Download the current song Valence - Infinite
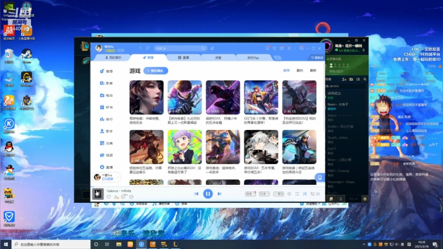 click(116, 197)
